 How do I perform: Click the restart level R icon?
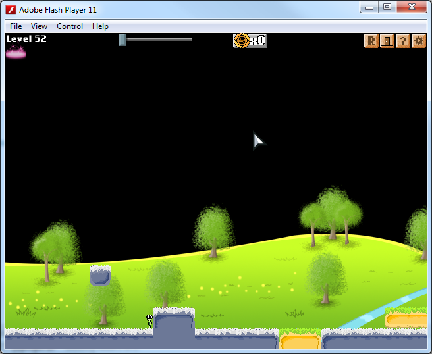371,41
